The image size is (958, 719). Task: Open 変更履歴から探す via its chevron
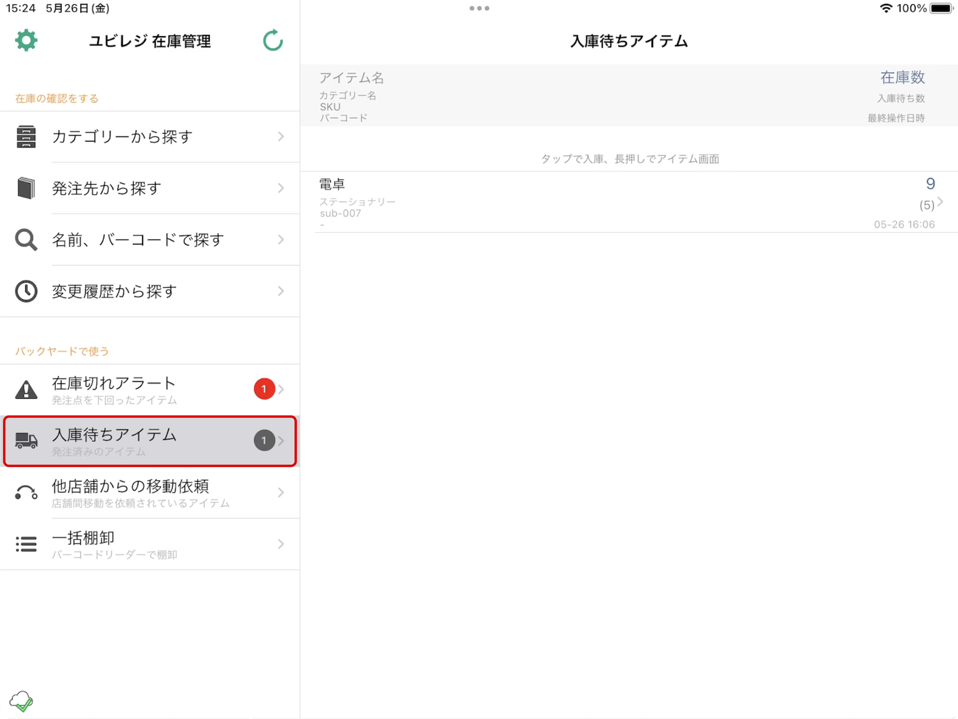pos(281,291)
